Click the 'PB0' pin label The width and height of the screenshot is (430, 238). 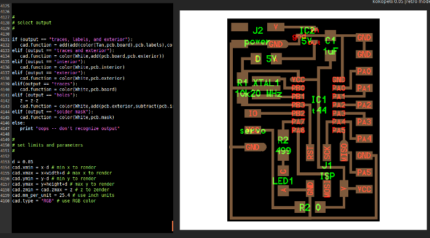point(298,88)
